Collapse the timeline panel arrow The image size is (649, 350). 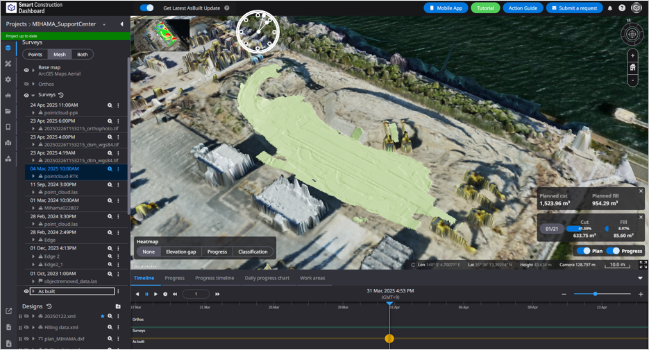(640, 278)
